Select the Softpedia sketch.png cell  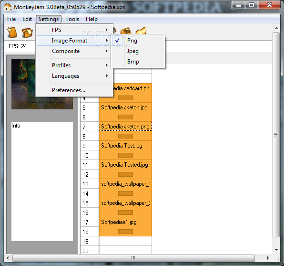click(125, 127)
